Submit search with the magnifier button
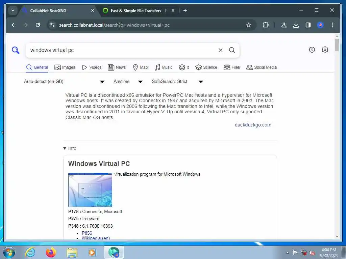The height and width of the screenshot is (259, 346). [x=232, y=50]
